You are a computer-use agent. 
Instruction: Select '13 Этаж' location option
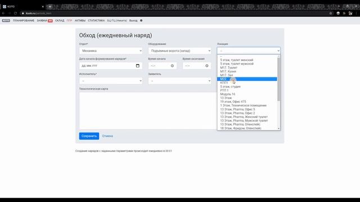click(247, 98)
